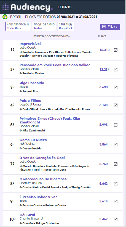Open the Gênero(s) Pop-Rock filter selector
The image size is (126, 227).
tap(66, 26)
